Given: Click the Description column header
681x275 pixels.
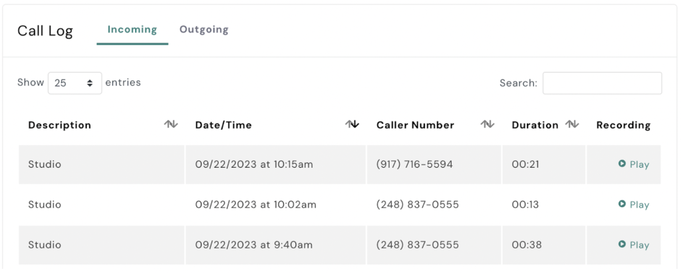Looking at the screenshot, I should coord(60,125).
